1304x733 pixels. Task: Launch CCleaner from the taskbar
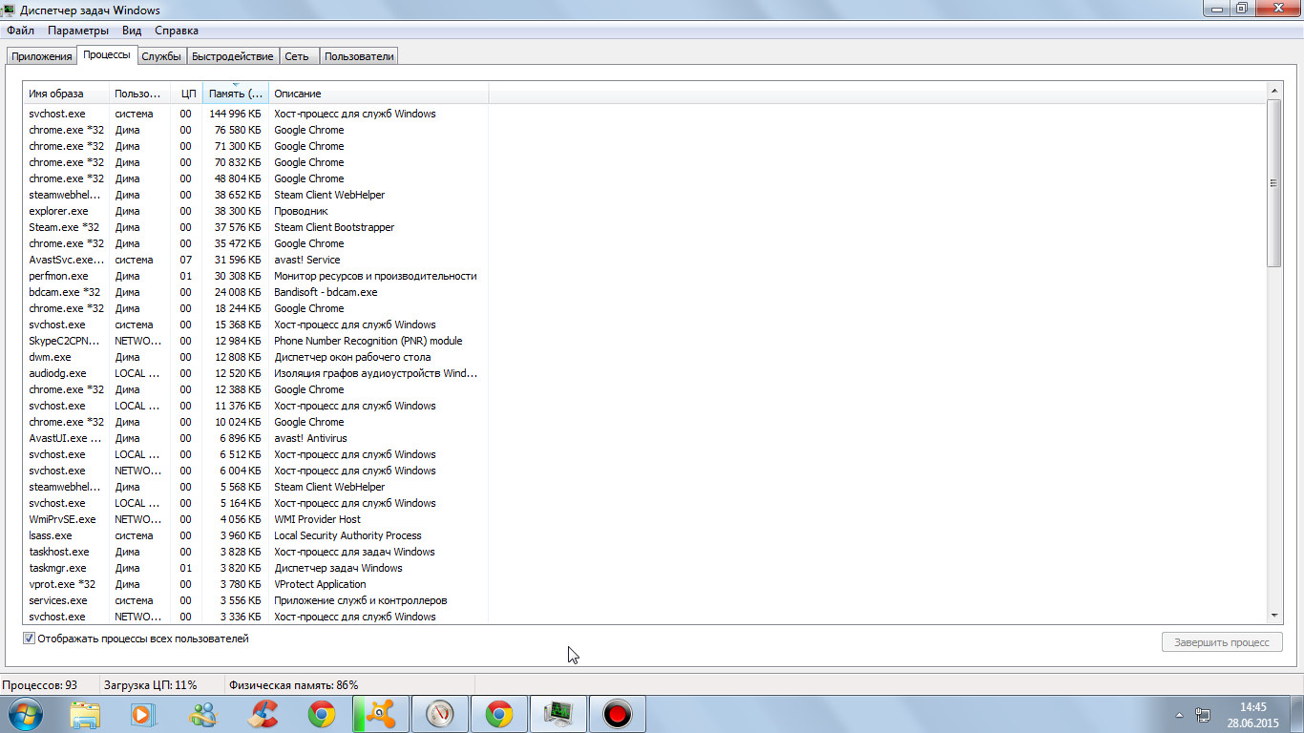coord(263,714)
